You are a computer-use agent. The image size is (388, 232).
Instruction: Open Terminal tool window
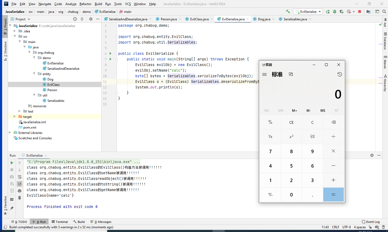click(x=60, y=222)
